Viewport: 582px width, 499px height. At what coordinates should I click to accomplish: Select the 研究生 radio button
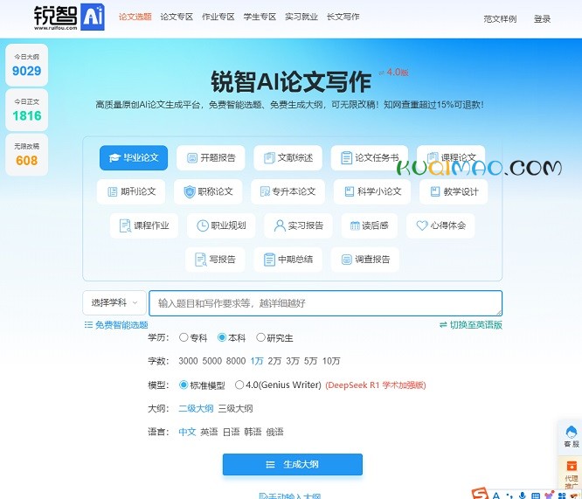260,337
